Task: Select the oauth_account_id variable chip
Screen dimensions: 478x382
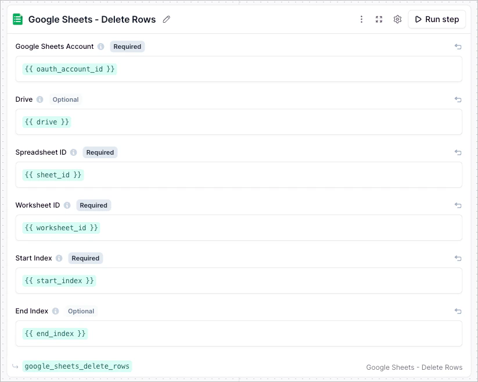Action: tap(69, 69)
